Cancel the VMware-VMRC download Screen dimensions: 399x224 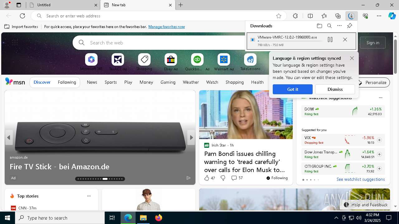(345, 40)
